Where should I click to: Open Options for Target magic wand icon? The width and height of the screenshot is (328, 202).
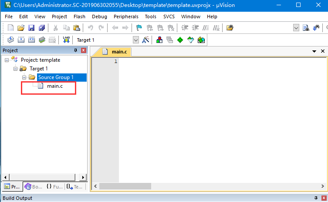click(x=145, y=40)
